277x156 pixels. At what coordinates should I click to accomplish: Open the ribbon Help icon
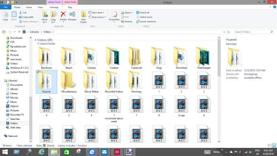coord(275,7)
